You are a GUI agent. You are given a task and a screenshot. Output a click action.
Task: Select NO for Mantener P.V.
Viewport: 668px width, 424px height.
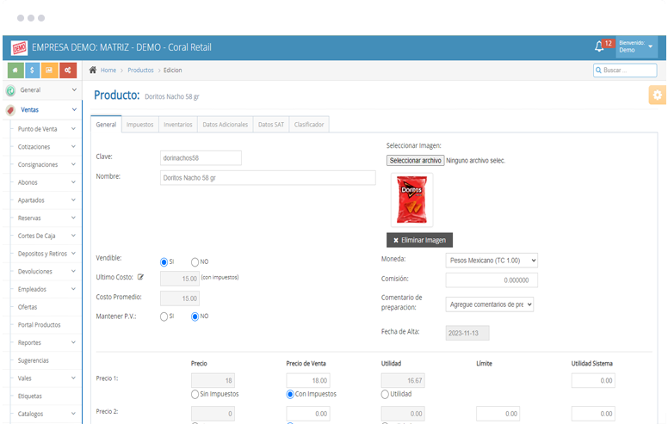click(x=195, y=316)
